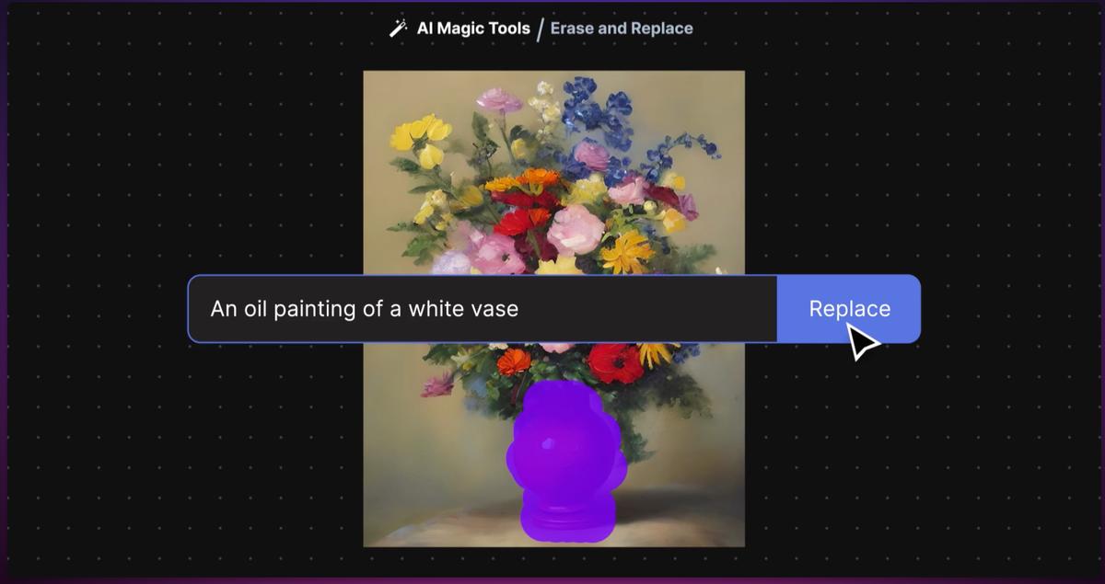Click the yellow daisy on the bouquet's right
This screenshot has width=1105, height=584.
pos(628,250)
